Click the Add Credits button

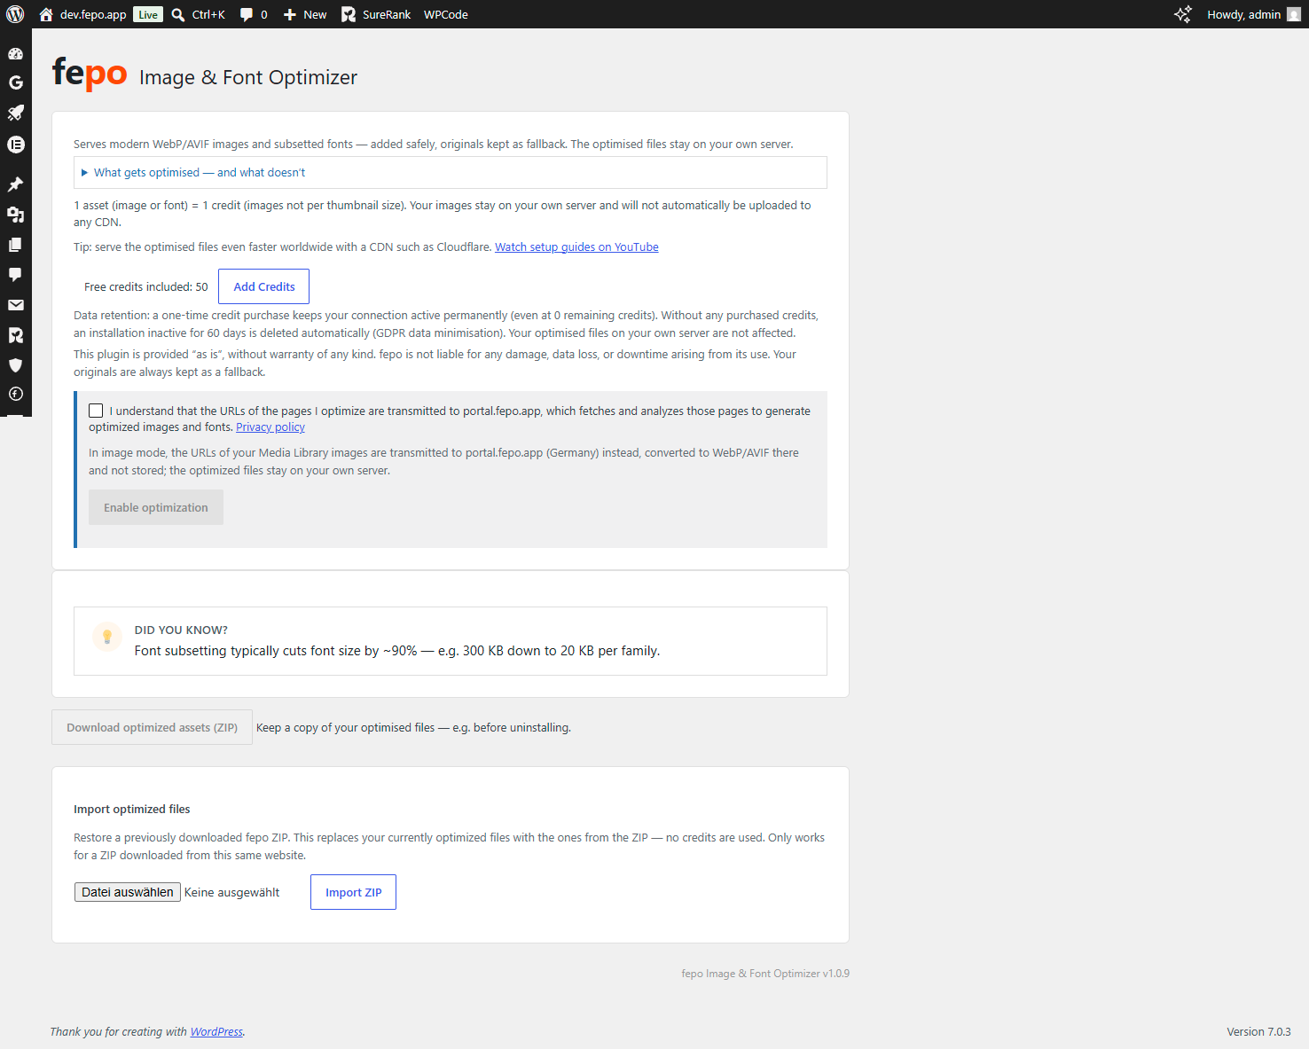click(x=264, y=286)
